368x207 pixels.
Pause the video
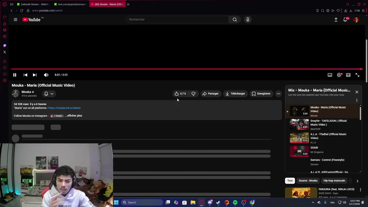(x=15, y=75)
